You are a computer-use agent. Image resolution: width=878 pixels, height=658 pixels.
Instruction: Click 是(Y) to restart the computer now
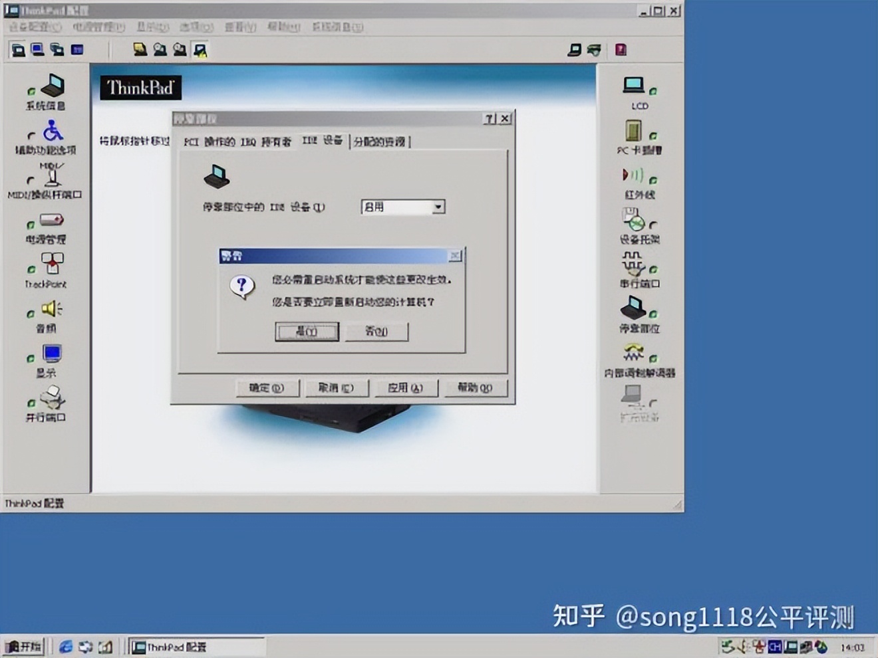(x=307, y=331)
